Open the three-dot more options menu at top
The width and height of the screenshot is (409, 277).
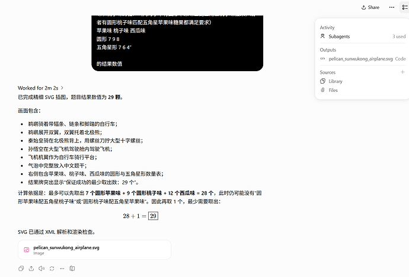392,7
